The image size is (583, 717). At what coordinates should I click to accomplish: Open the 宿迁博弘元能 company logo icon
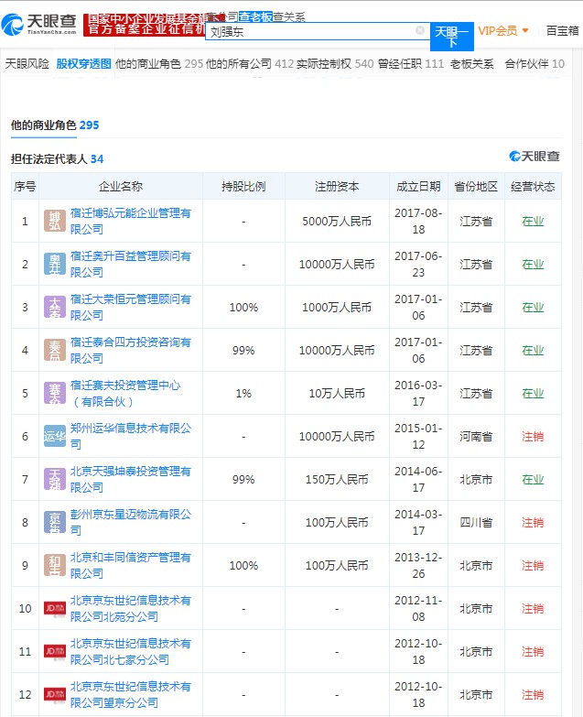(54, 221)
